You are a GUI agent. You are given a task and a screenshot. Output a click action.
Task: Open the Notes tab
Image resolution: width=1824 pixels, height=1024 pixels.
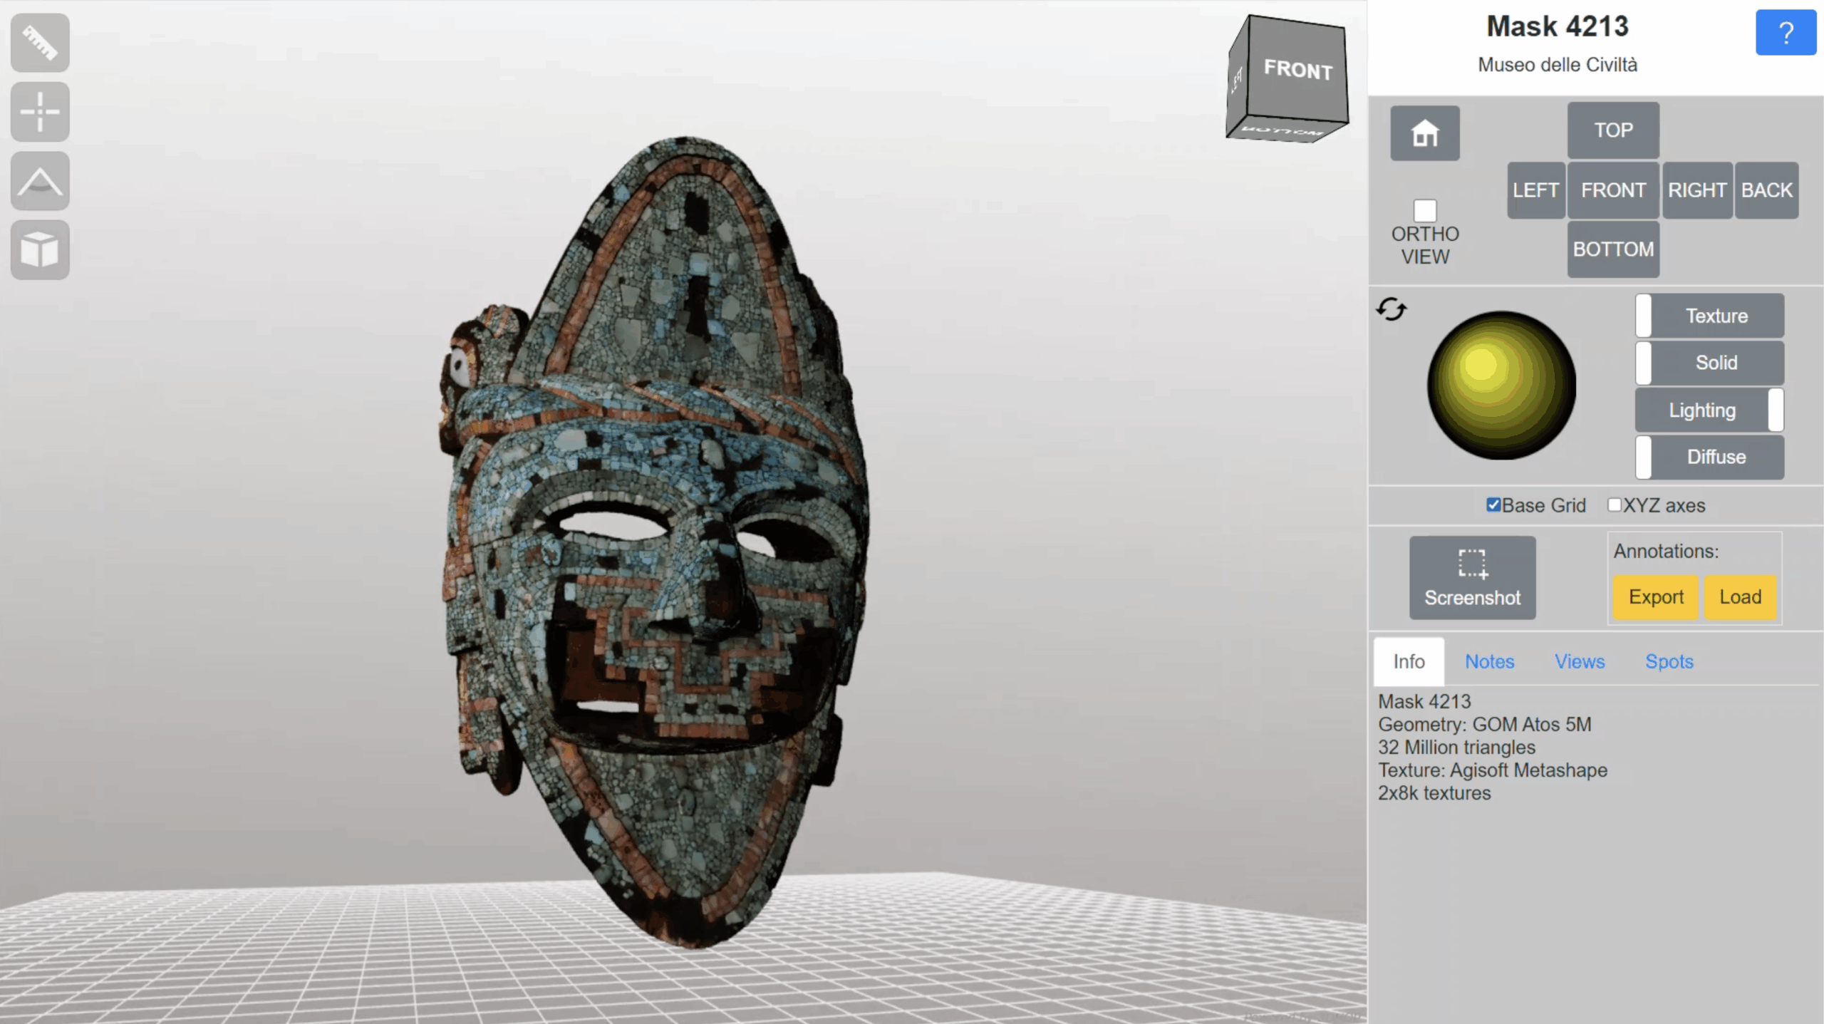1489,661
